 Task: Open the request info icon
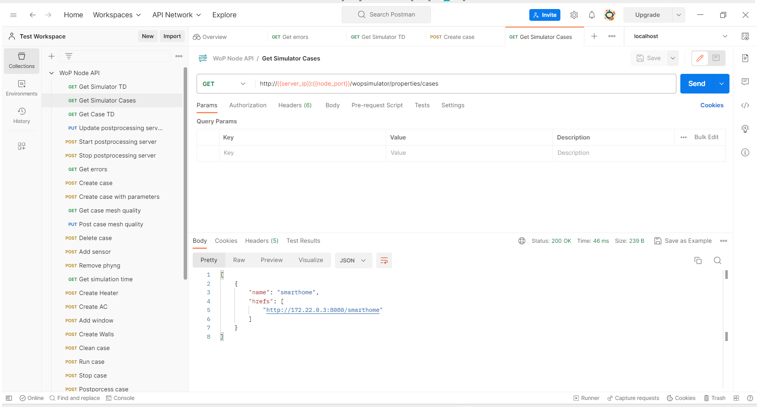[745, 152]
